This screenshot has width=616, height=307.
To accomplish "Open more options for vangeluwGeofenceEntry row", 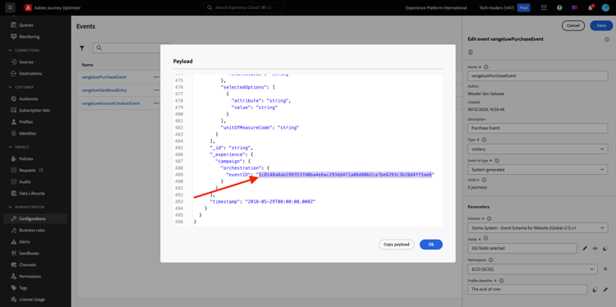I will pyautogui.click(x=156, y=90).
